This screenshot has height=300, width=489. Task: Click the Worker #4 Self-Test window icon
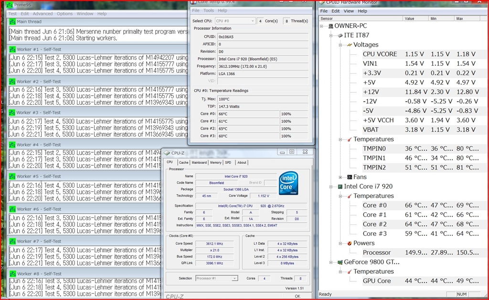[12, 145]
